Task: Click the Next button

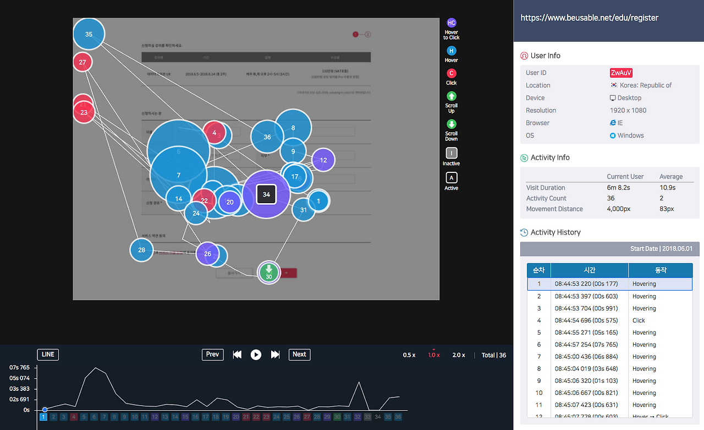Action: pyautogui.click(x=299, y=355)
